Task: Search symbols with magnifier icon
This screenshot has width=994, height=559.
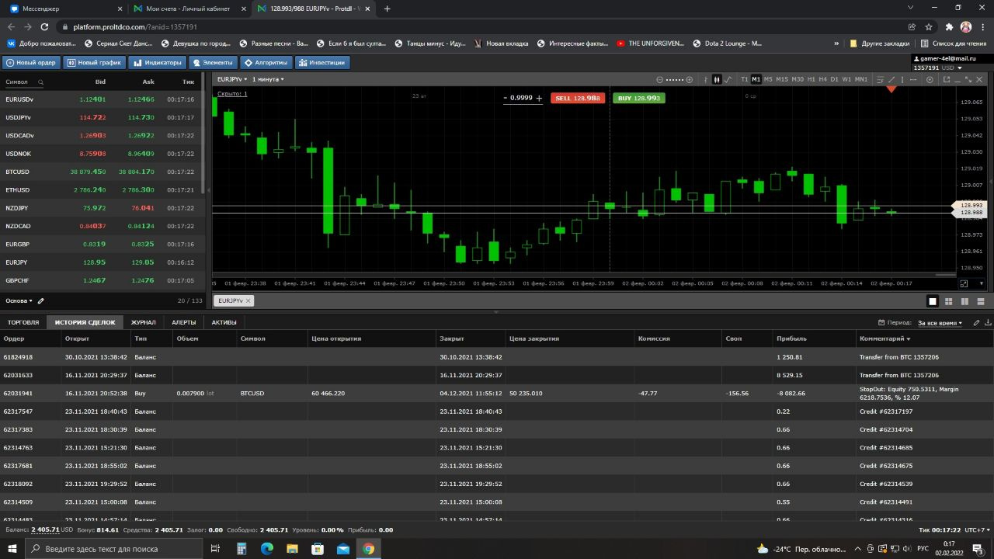Action: [41, 82]
